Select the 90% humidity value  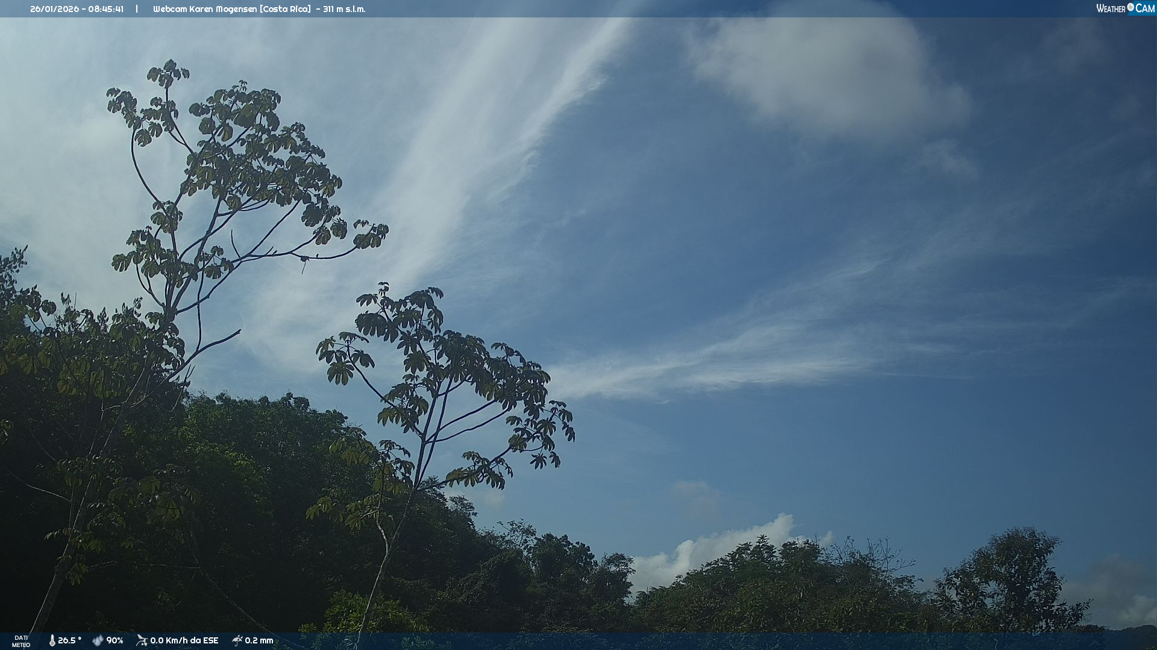point(114,640)
